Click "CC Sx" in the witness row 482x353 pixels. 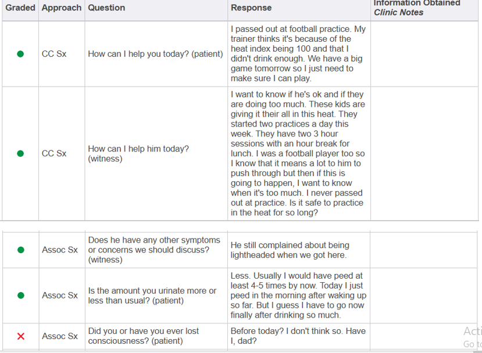[x=54, y=154]
